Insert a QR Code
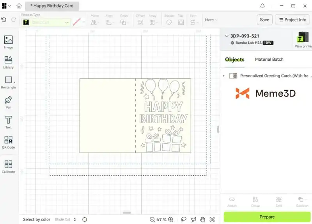This screenshot has width=312, height=224. coord(8,142)
